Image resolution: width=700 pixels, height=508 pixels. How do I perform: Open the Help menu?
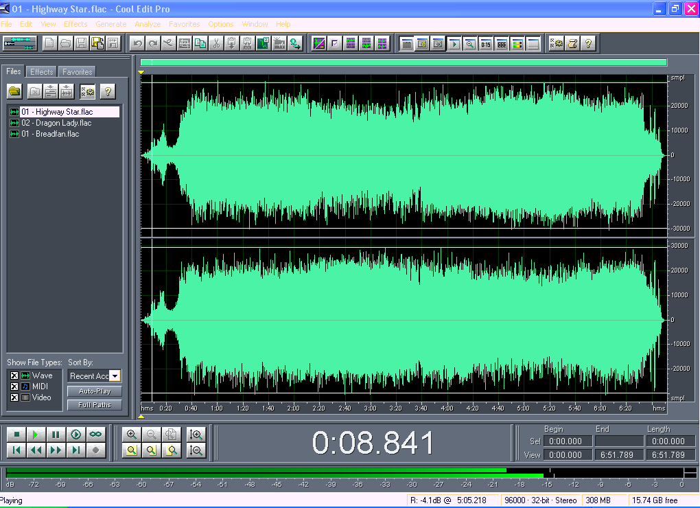[x=283, y=24]
